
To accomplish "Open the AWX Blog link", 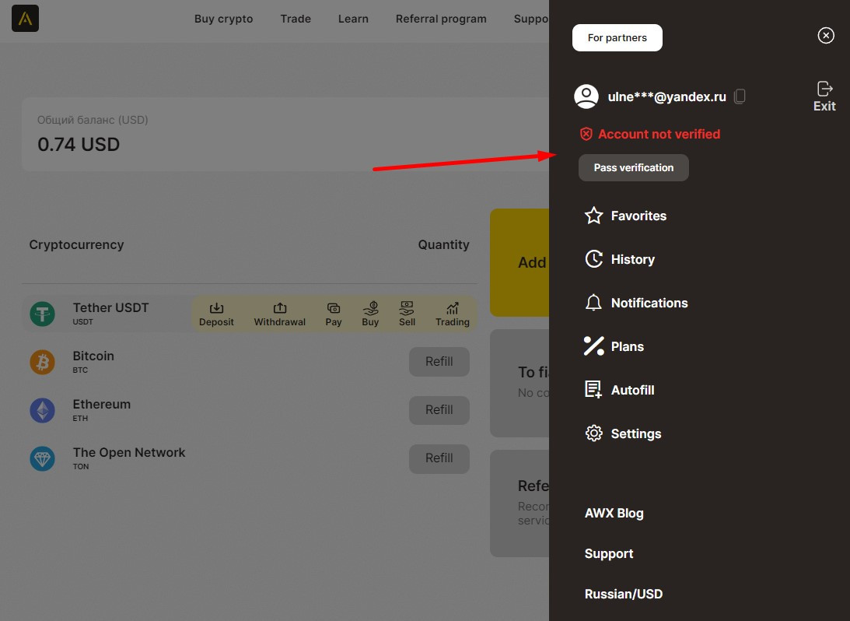I will click(x=614, y=513).
